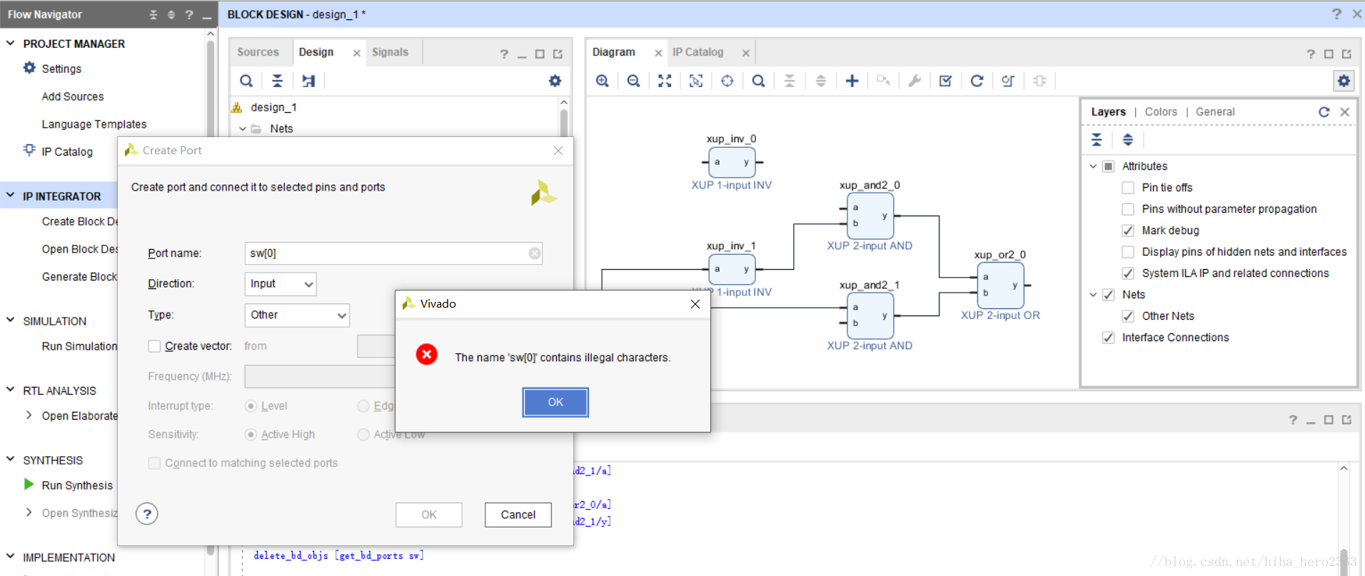
Task: Collapse the Nets group in Layers
Action: click(x=1093, y=295)
